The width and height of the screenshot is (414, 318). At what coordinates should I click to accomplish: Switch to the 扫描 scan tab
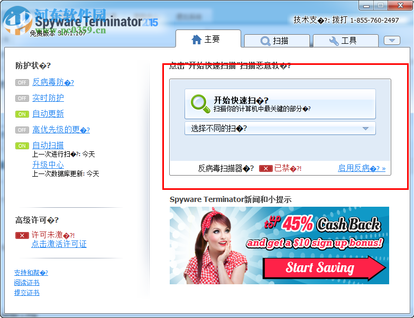pos(277,41)
